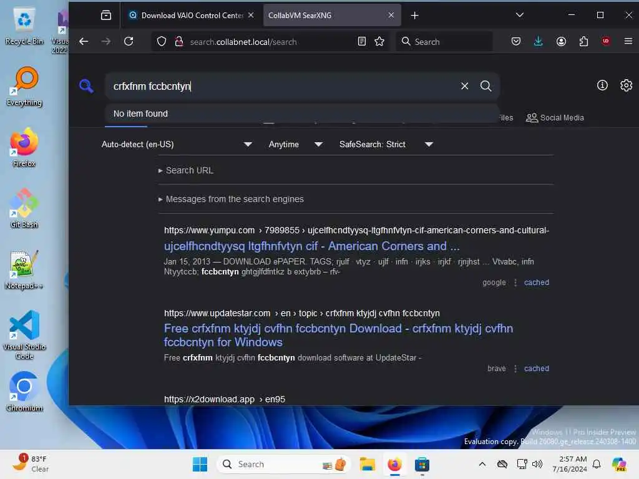Viewport: 639px width, 479px height.
Task: Reload the current page
Action: [x=129, y=42]
